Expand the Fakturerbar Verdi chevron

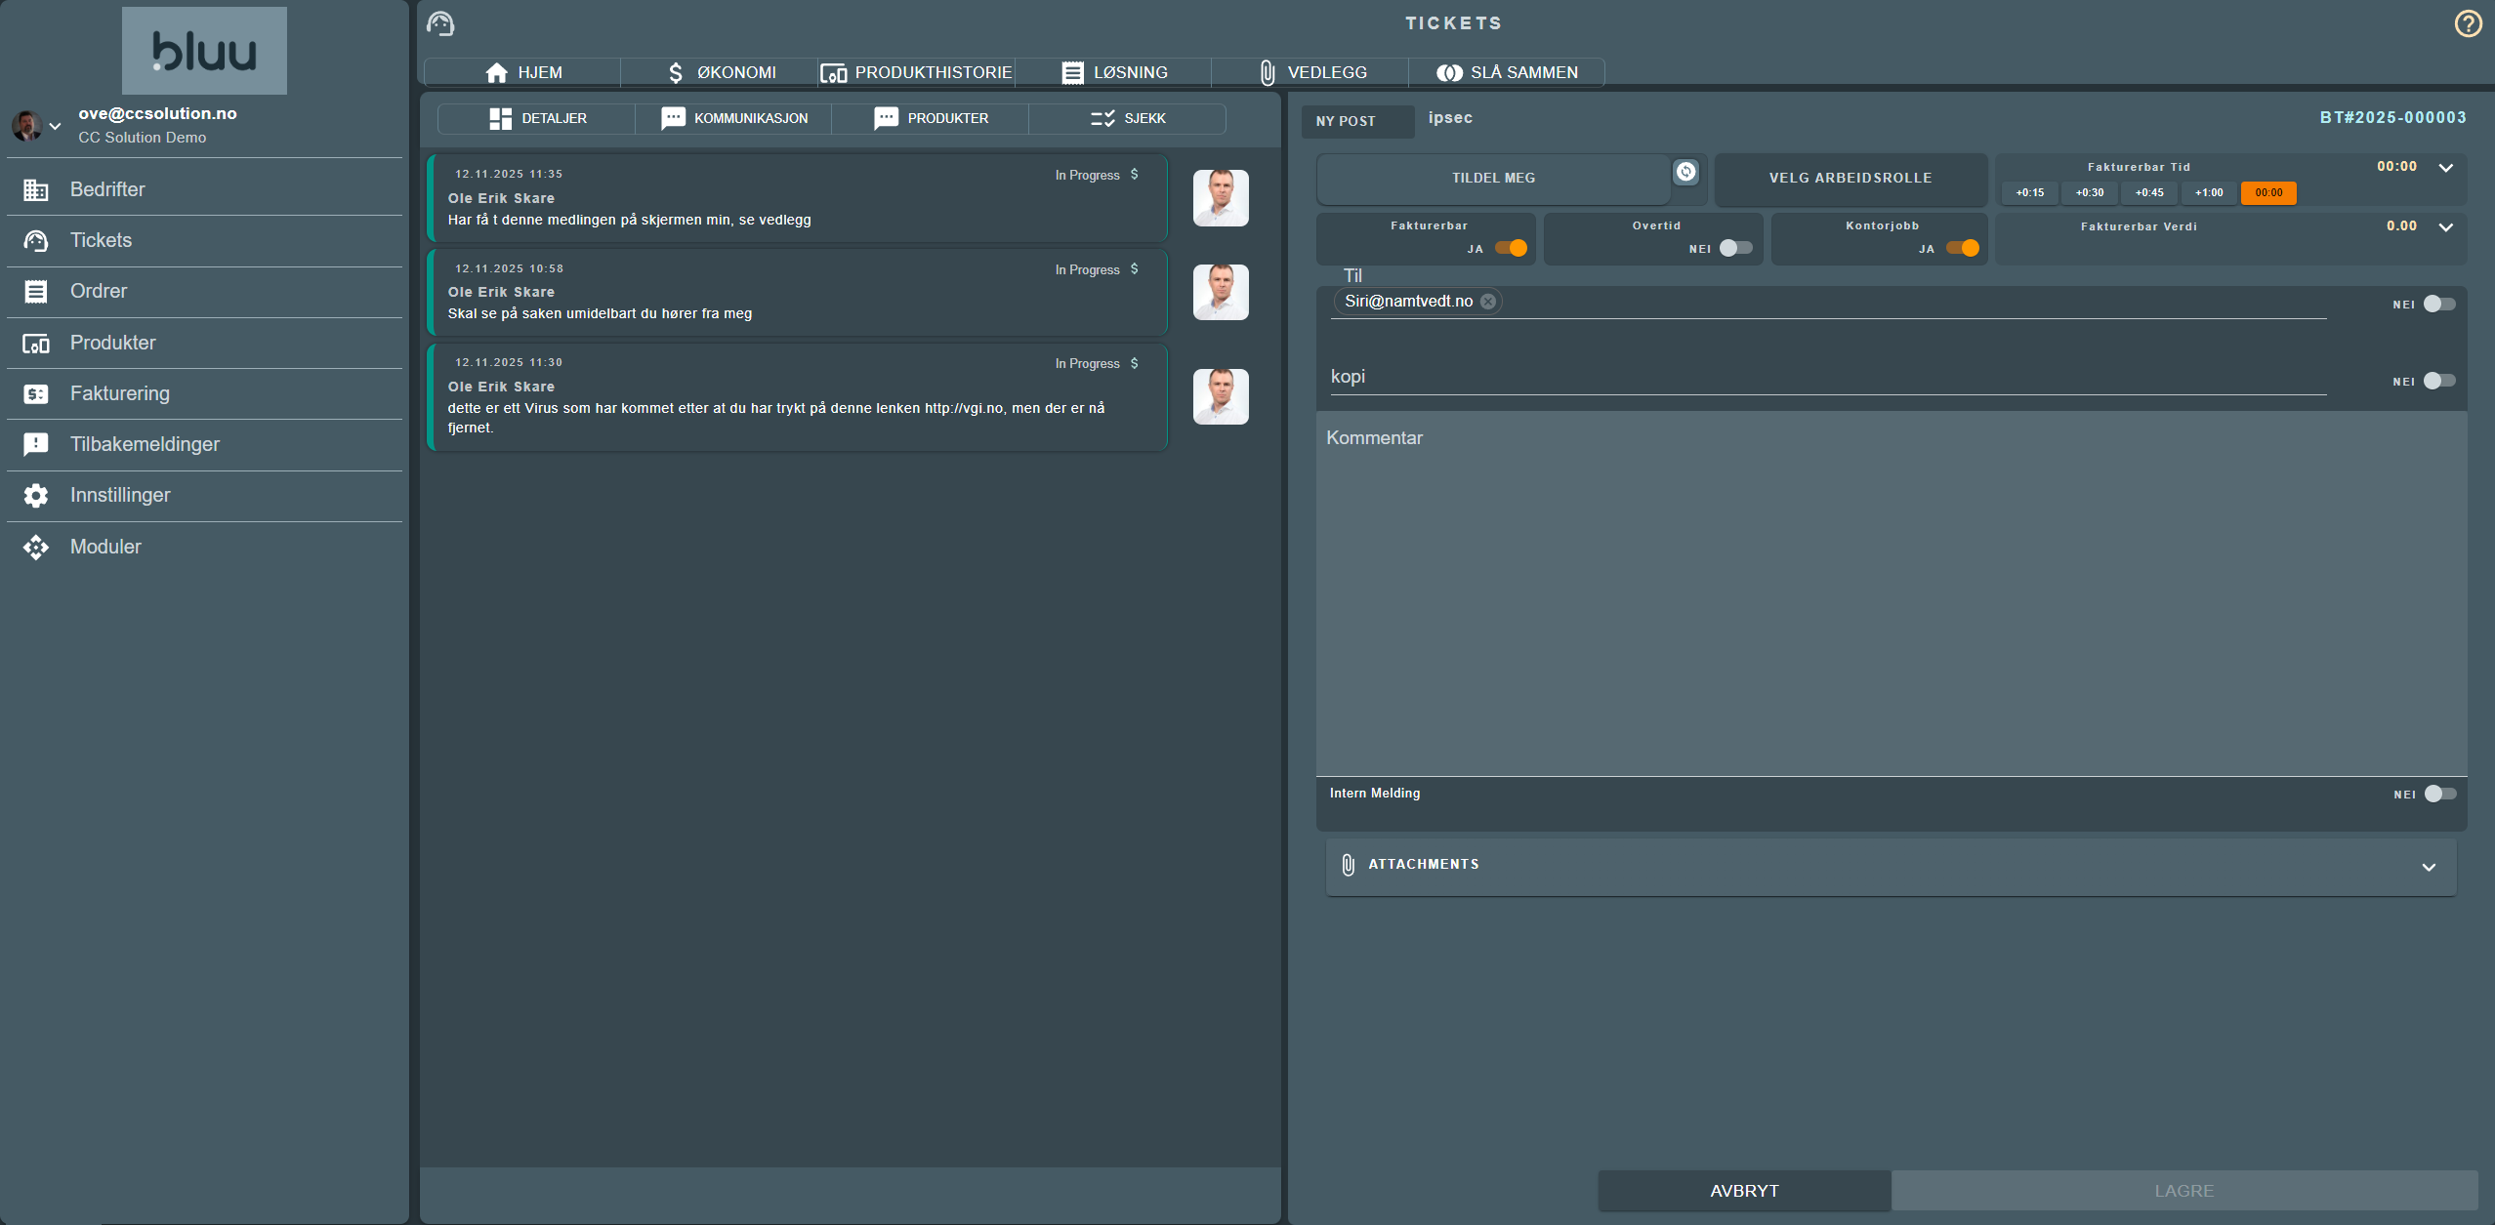(x=2446, y=227)
